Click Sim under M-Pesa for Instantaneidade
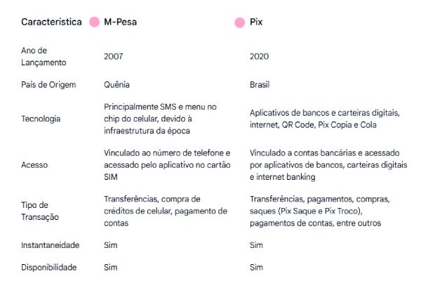The width and height of the screenshot is (421, 281). [x=111, y=245]
